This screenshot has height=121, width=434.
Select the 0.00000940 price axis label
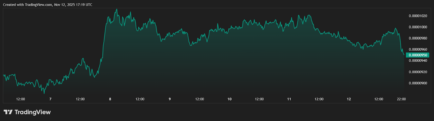click(x=418, y=60)
